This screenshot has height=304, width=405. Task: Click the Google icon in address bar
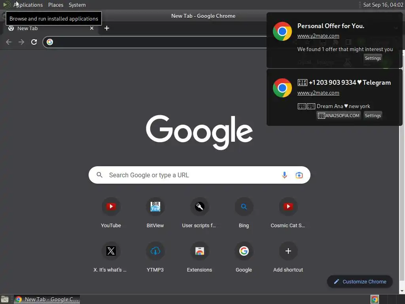point(50,42)
